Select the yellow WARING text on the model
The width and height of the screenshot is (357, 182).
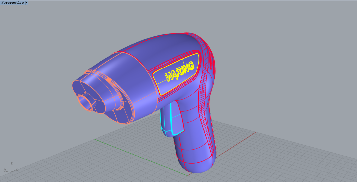tap(180, 71)
